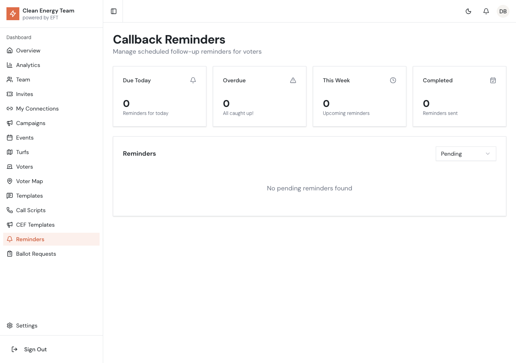This screenshot has height=363, width=516.
Task: Toggle the sidebar with the panel icon
Action: [113, 11]
